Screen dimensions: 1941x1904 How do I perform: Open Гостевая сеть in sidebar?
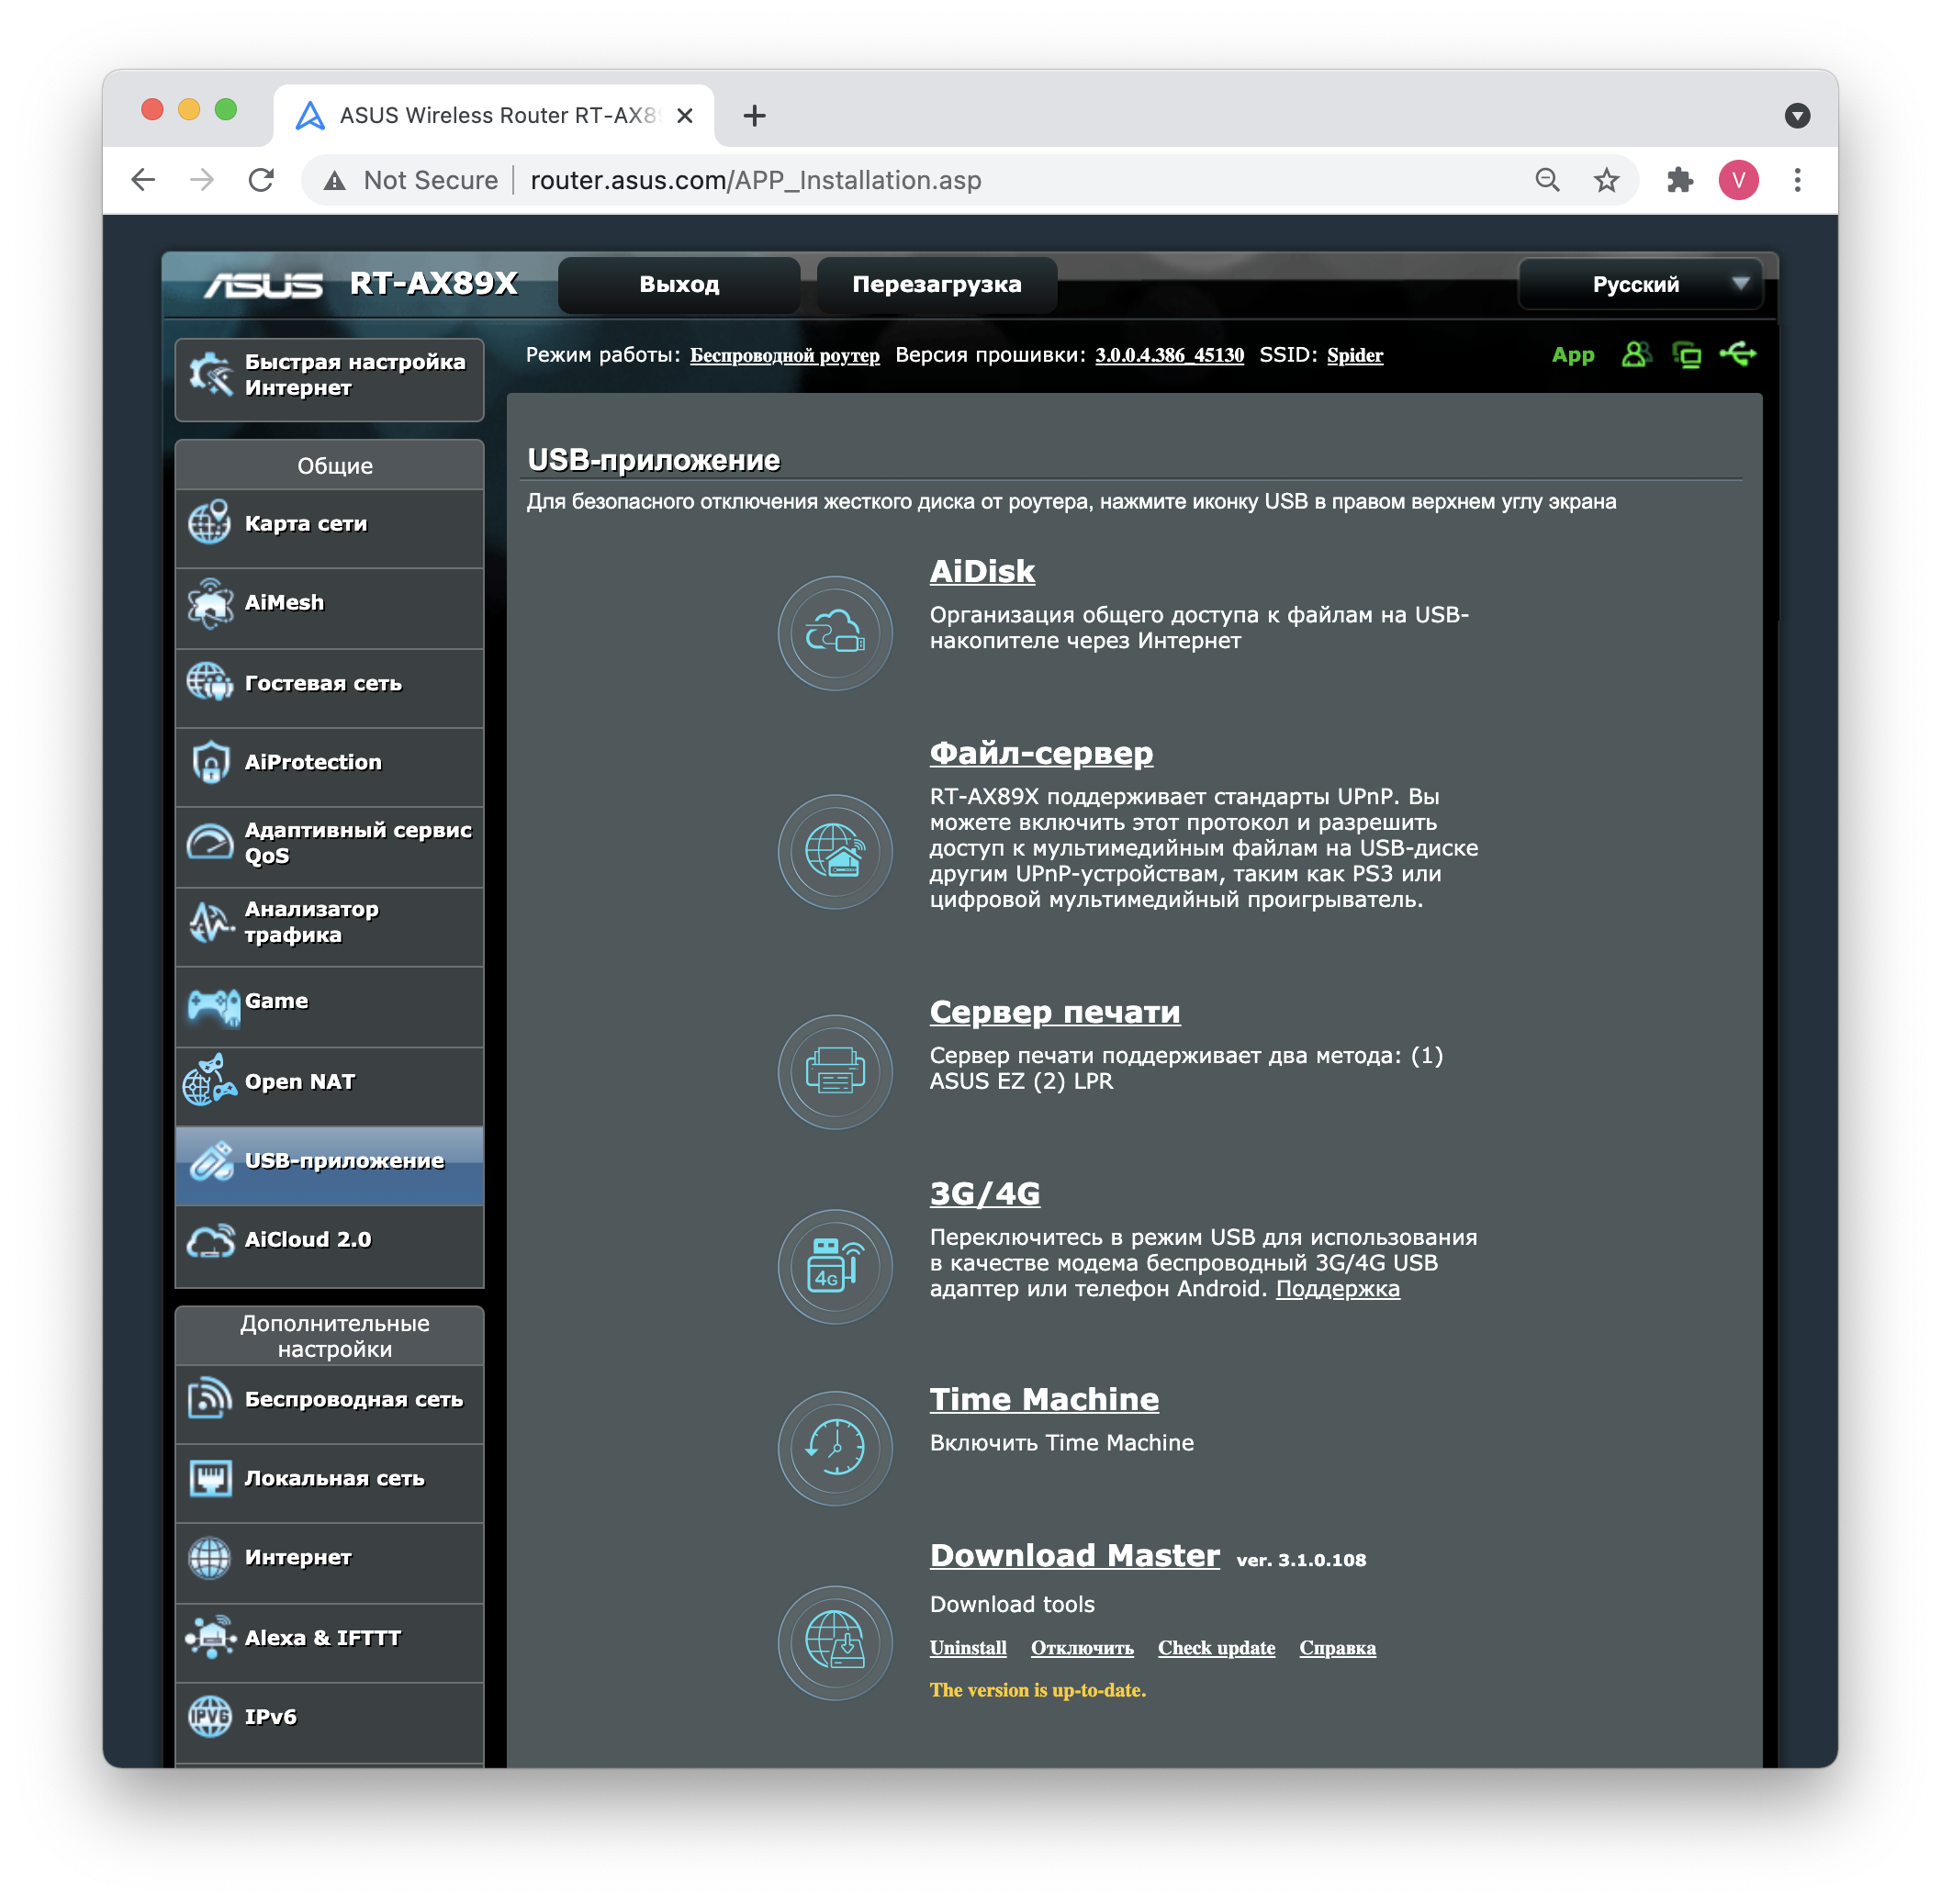pyautogui.click(x=329, y=688)
